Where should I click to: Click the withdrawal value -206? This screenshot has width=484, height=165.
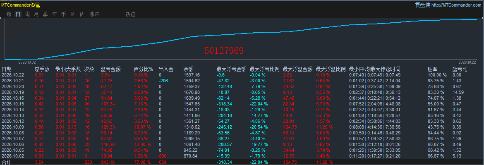[163, 81]
